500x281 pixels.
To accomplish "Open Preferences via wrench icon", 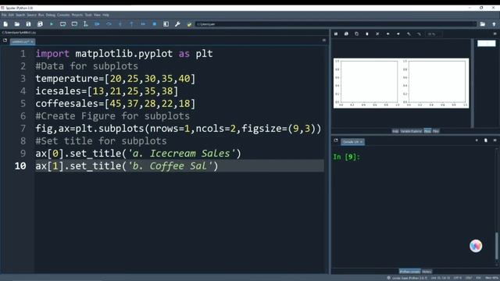I will point(177,24).
